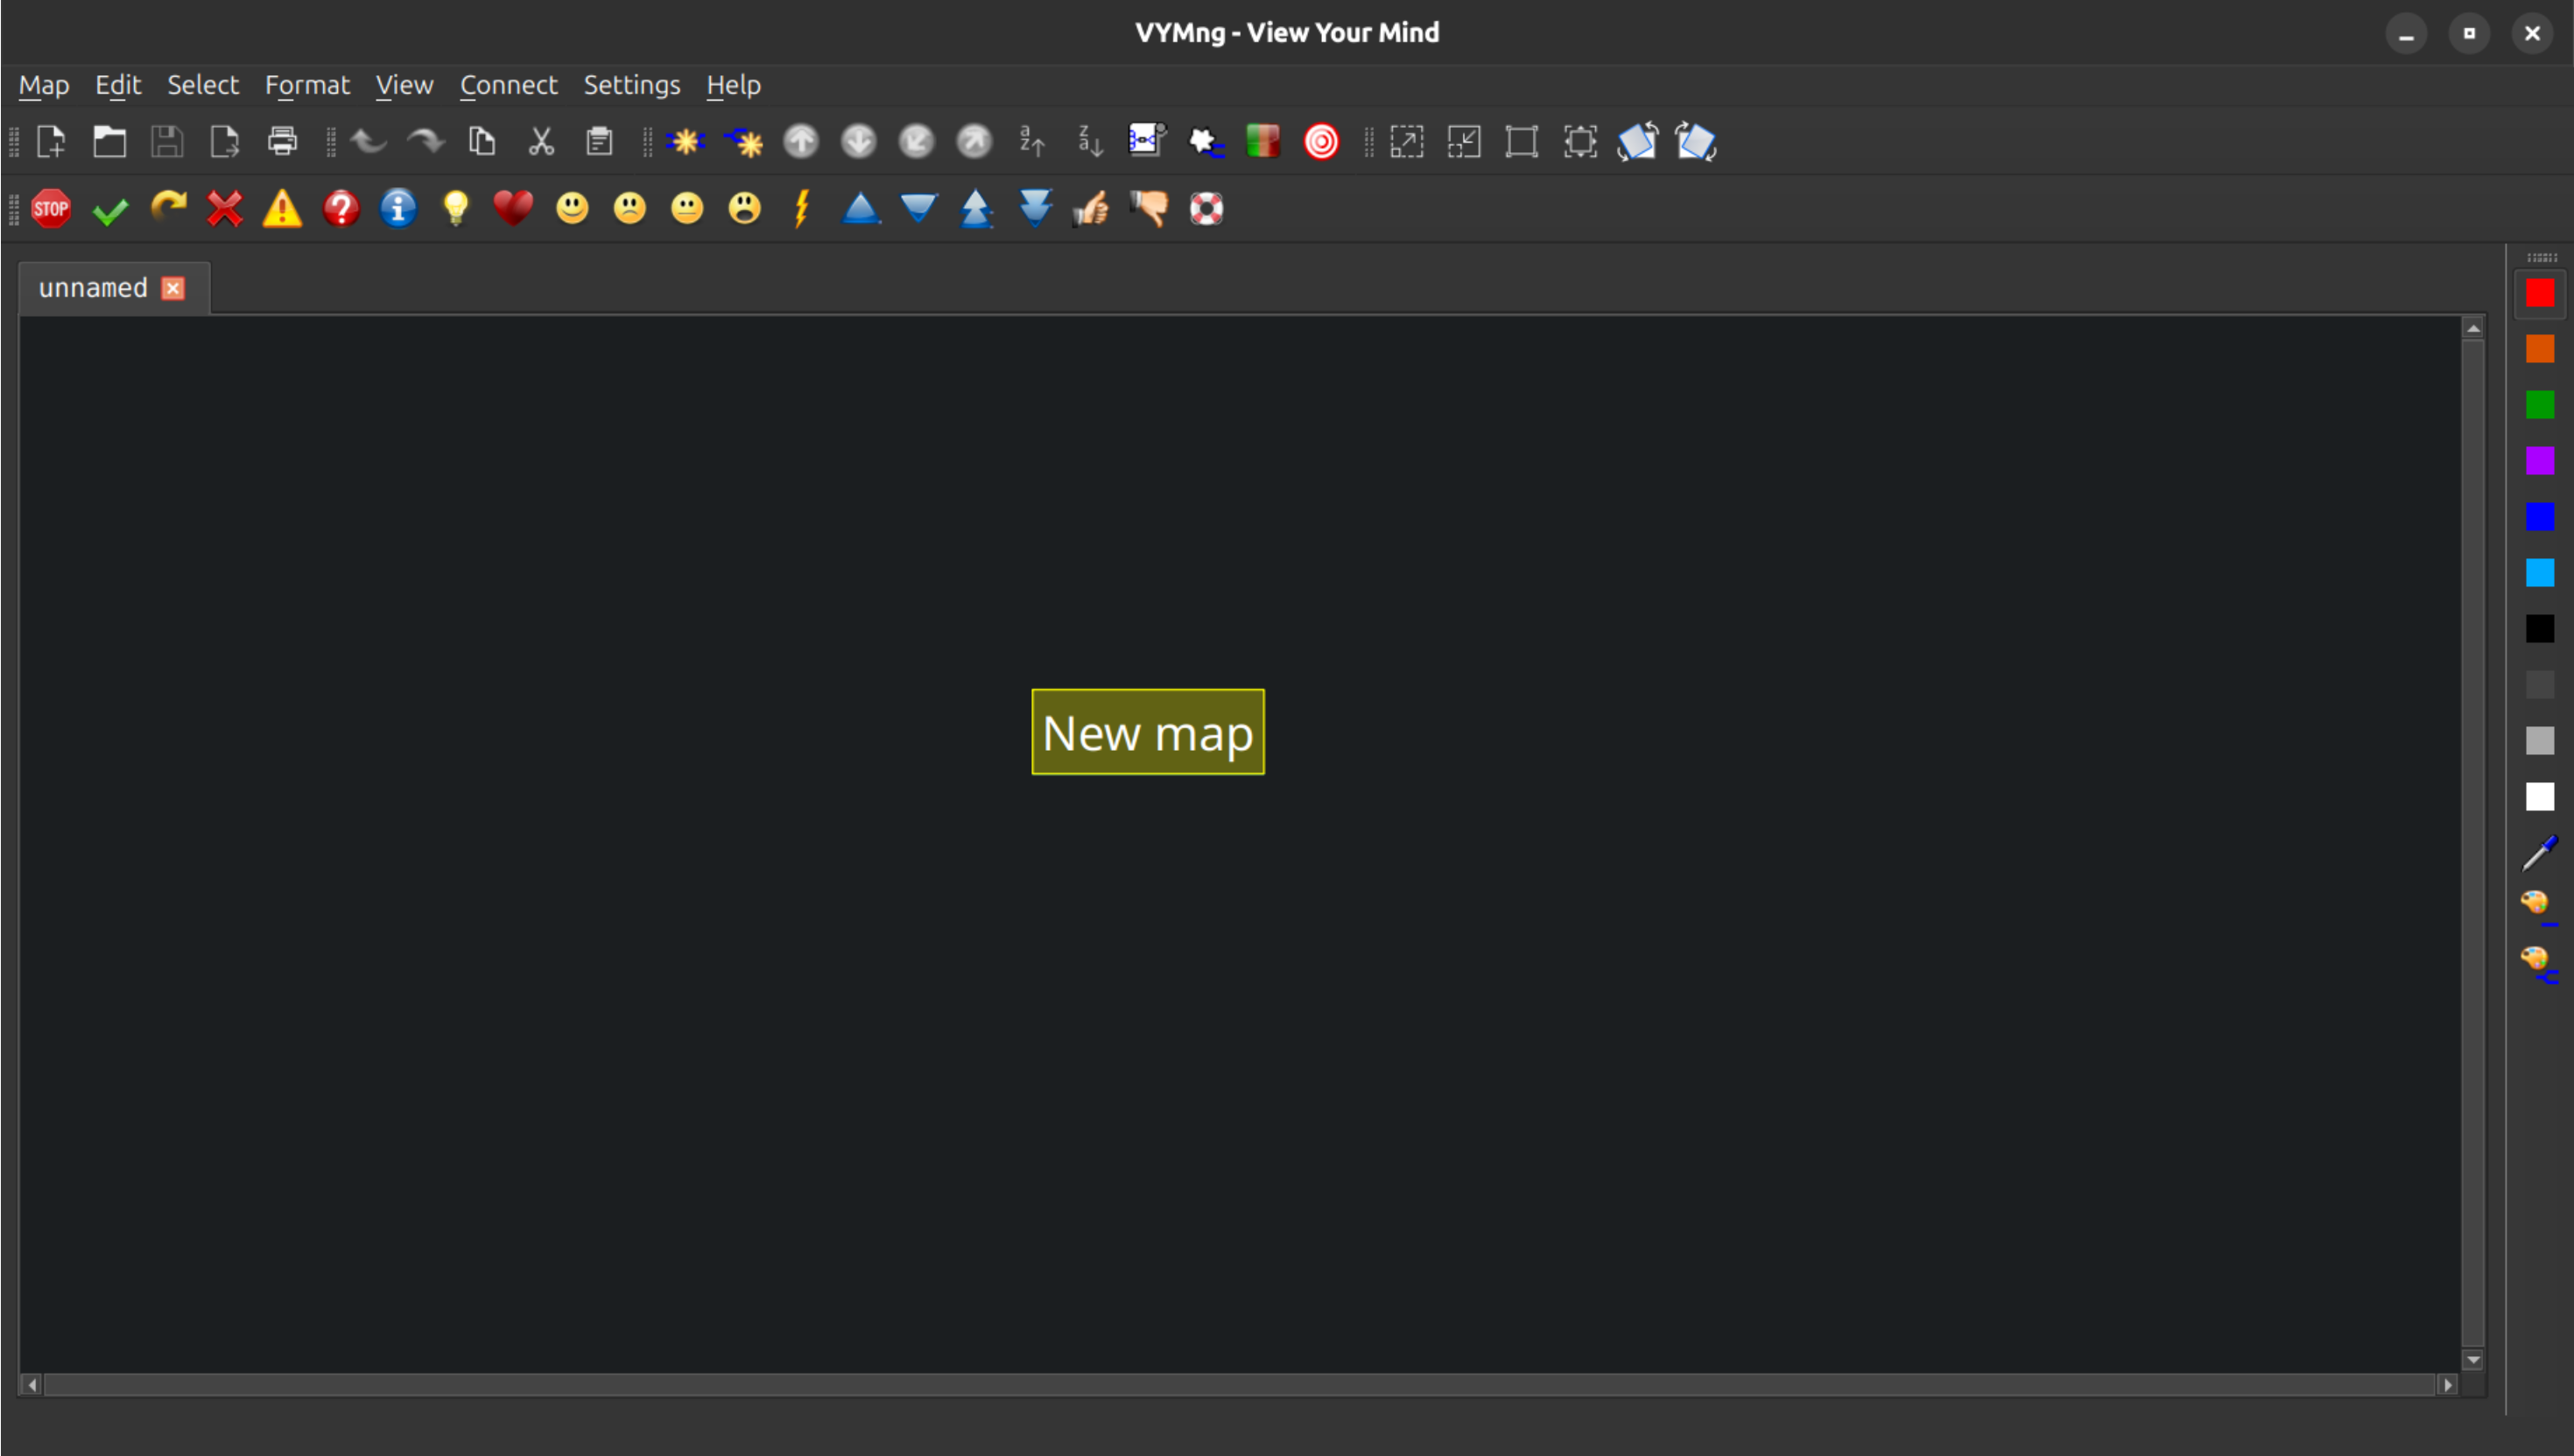
Task: Click the thumbs up flag icon
Action: point(1090,208)
